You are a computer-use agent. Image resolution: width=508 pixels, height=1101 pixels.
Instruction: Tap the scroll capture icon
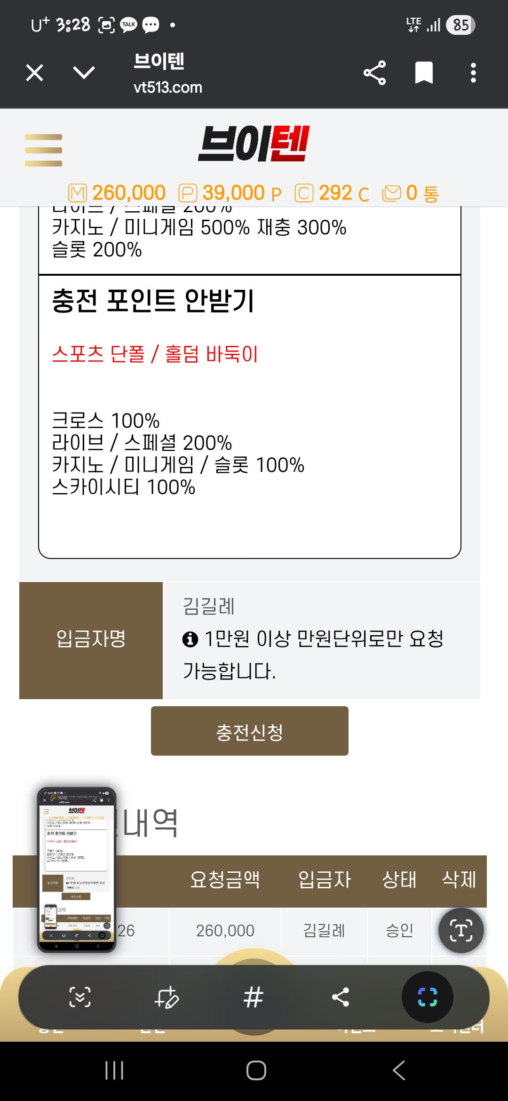(80, 997)
